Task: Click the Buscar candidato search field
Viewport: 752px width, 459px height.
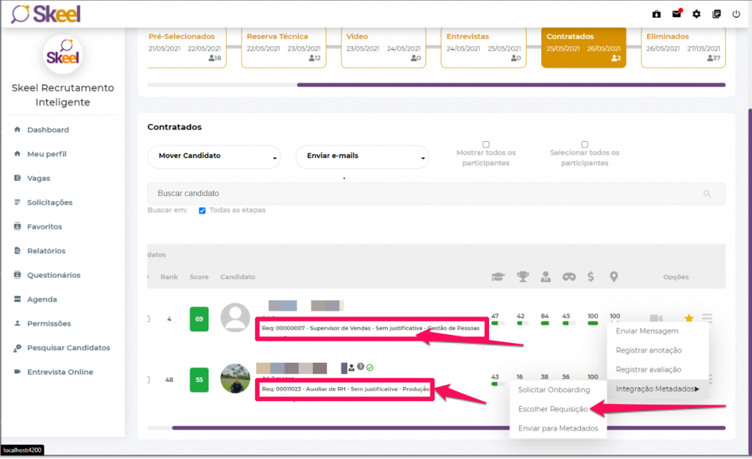Action: [x=426, y=194]
